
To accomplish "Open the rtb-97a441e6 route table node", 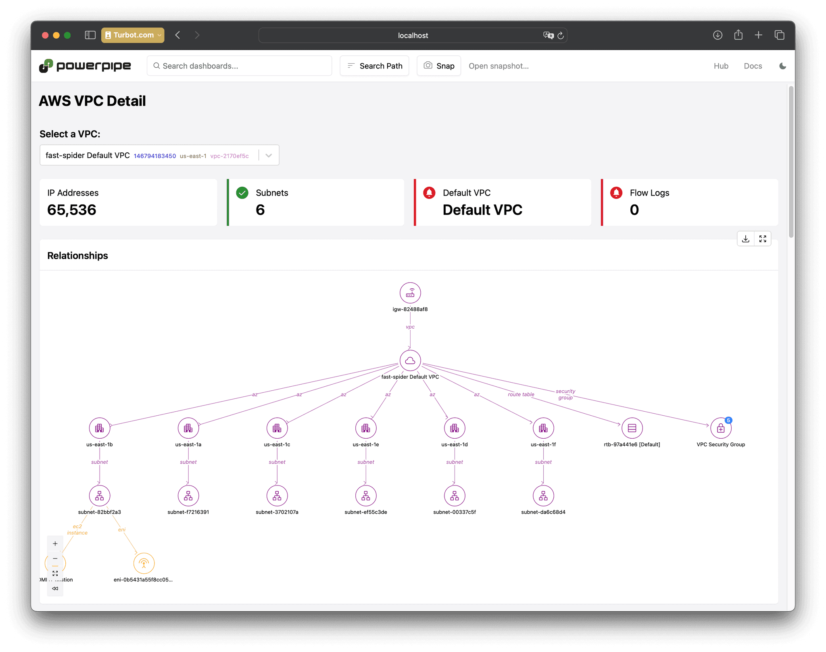I will [632, 428].
